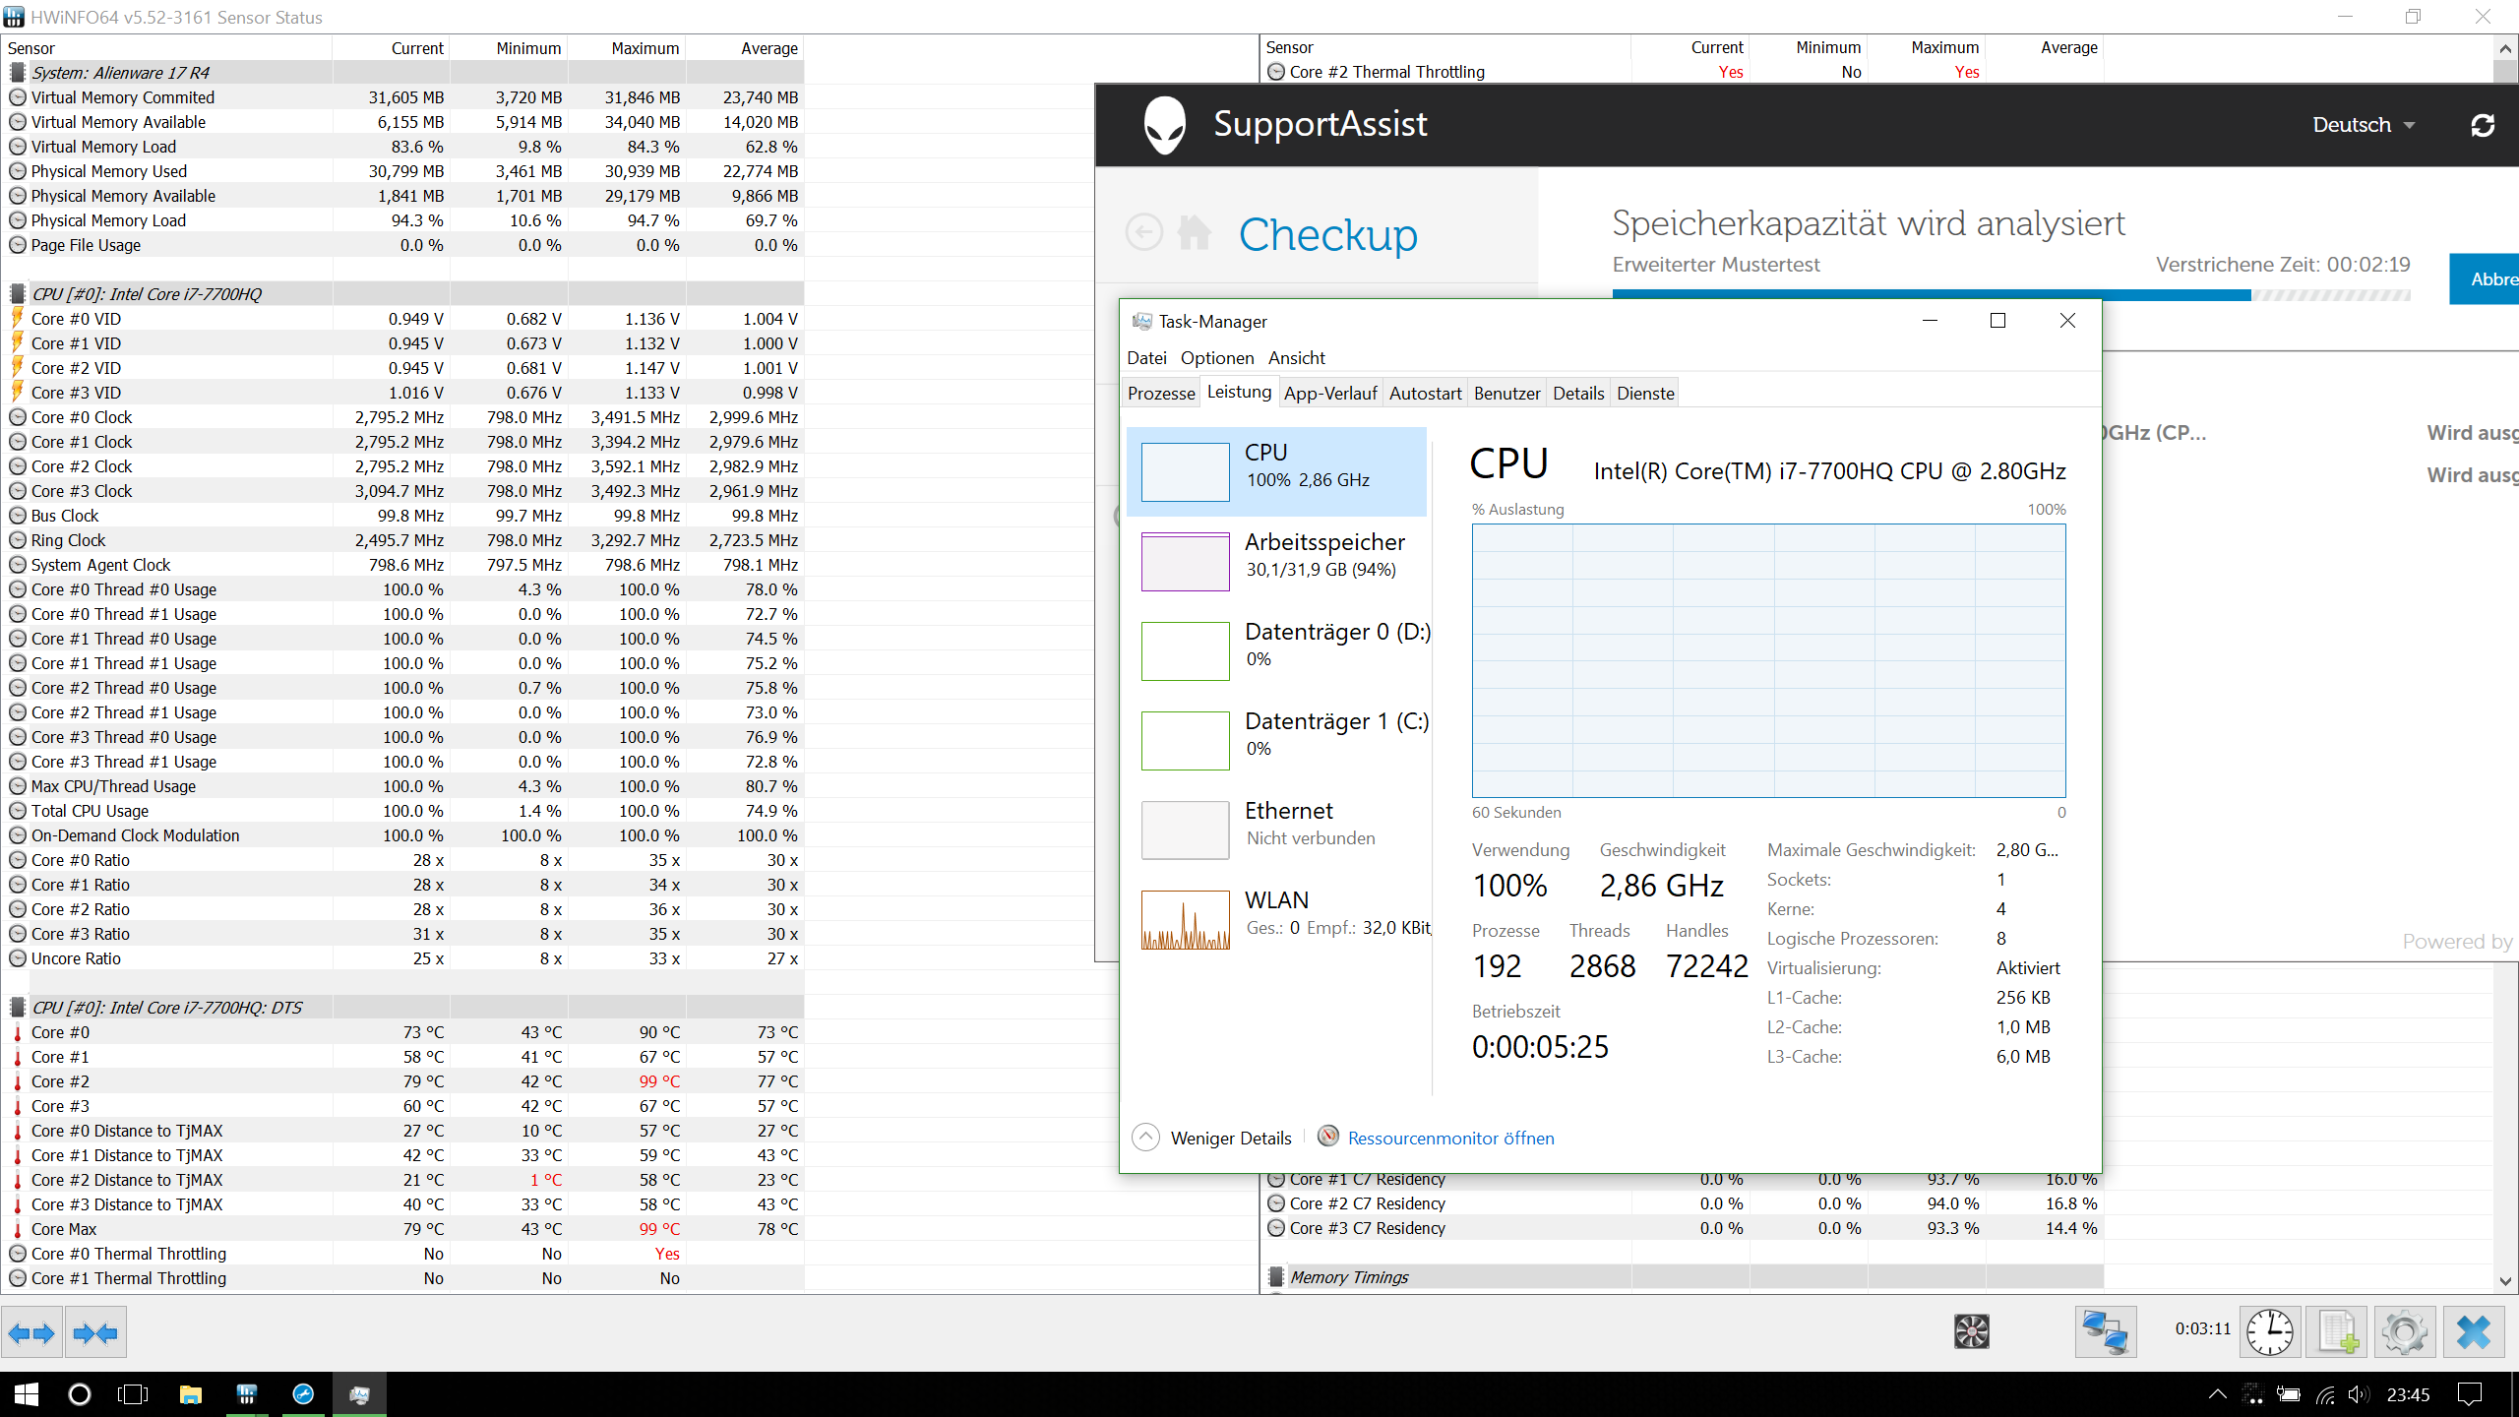
Task: Open the Ansicht menu in Task-Manager
Action: point(1296,358)
